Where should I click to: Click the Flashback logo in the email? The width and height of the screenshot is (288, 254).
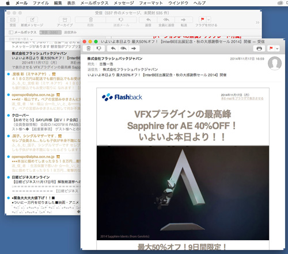tap(122, 97)
